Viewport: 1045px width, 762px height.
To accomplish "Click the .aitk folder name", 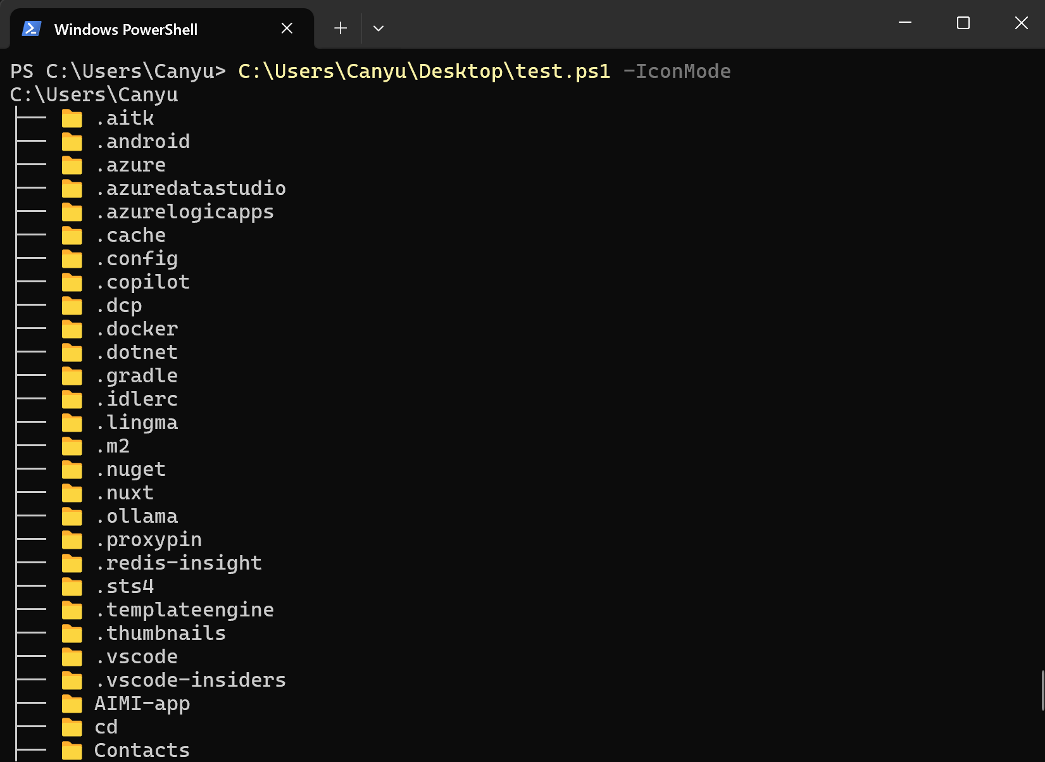I will tap(125, 118).
